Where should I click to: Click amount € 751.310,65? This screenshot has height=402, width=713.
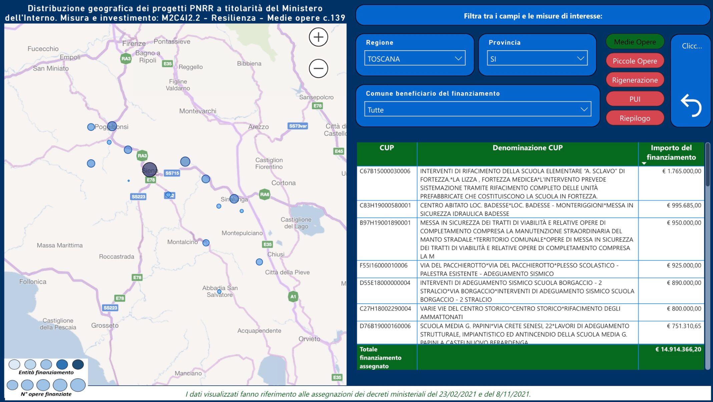click(x=684, y=326)
